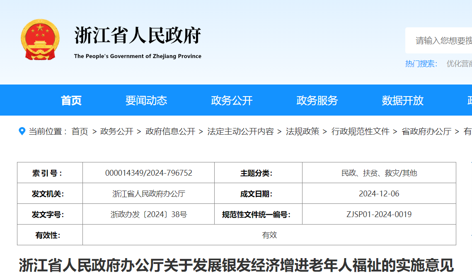Viewport: 472px width, 278px height.
Task: Go to 首页 in the breadcrumb
Action: pyautogui.click(x=80, y=131)
